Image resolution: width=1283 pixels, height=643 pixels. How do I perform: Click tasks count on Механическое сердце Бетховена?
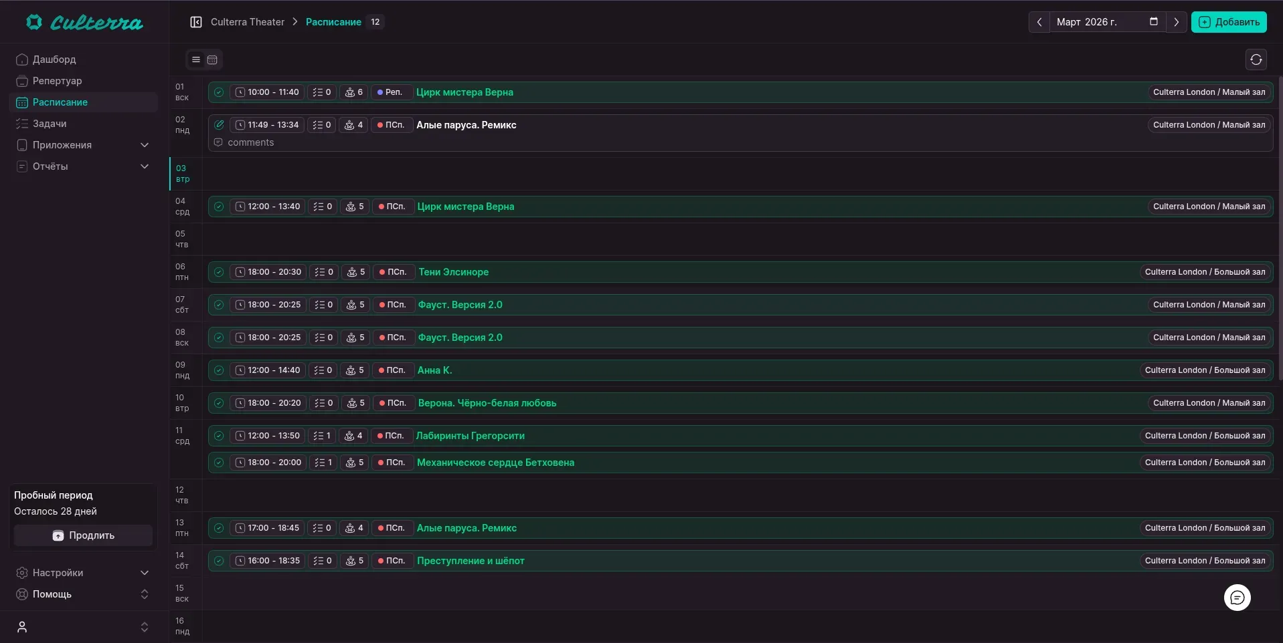point(323,463)
